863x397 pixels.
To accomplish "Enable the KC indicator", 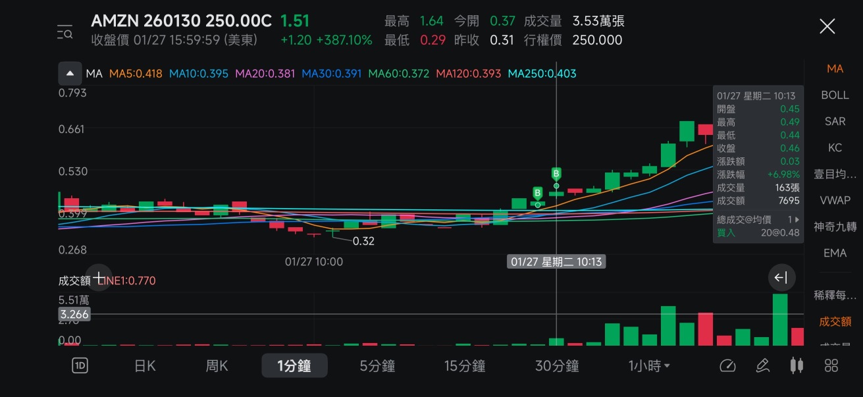I will click(835, 147).
